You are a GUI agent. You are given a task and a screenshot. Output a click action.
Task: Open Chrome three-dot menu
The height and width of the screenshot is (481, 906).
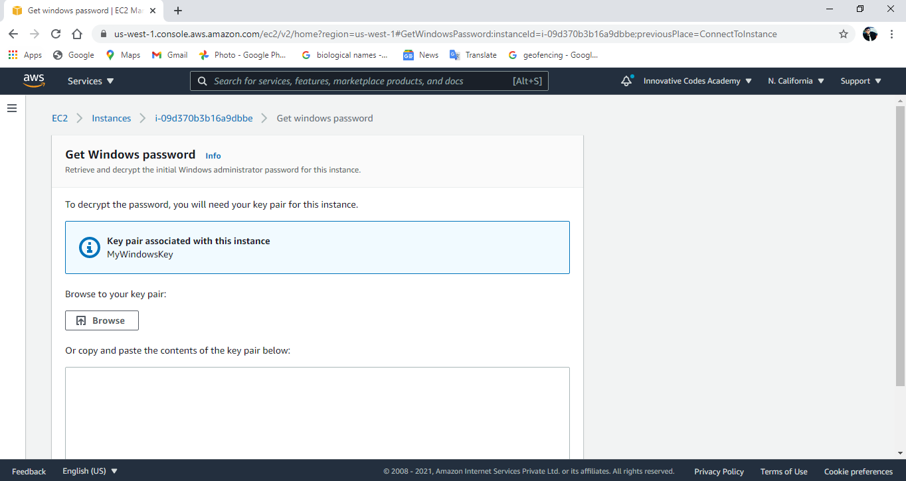click(x=891, y=34)
